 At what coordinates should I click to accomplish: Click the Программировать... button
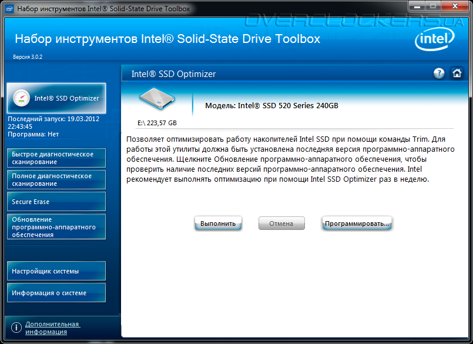point(357,223)
